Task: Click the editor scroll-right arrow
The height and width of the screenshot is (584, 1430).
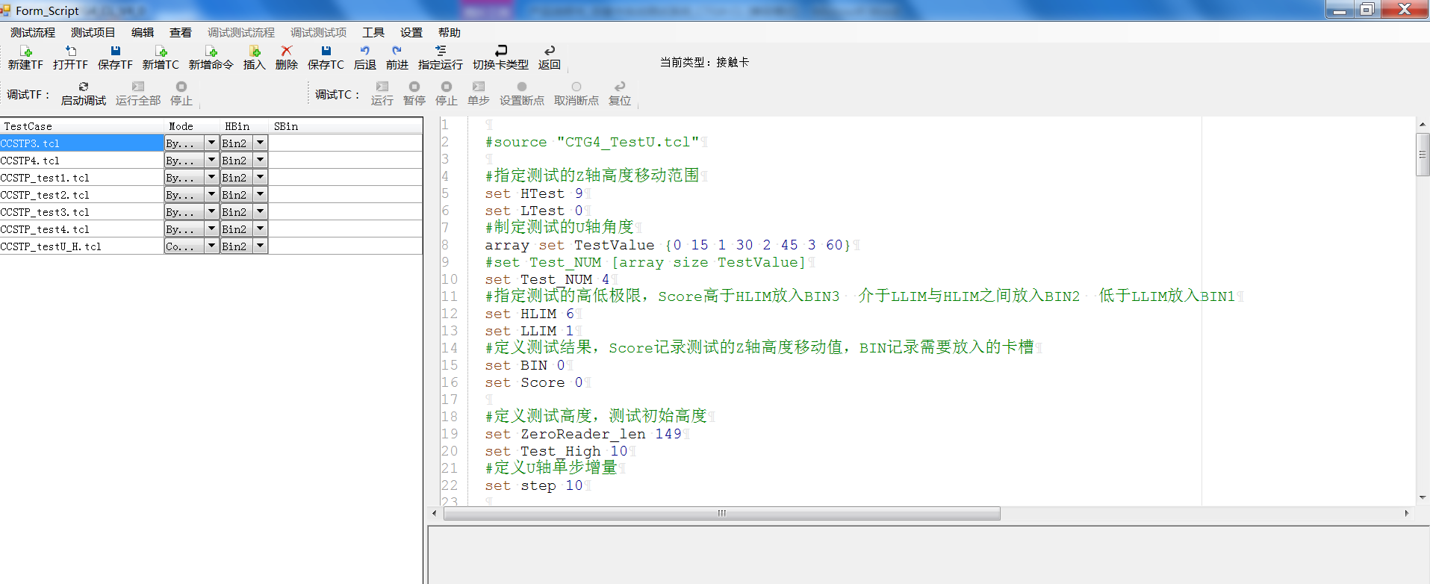Action: tap(1407, 513)
